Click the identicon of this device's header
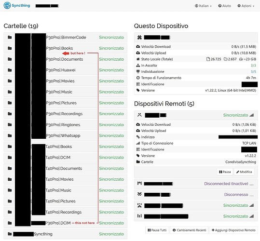Image resolution: width=260 pixels, height=241 pixels. point(139,37)
